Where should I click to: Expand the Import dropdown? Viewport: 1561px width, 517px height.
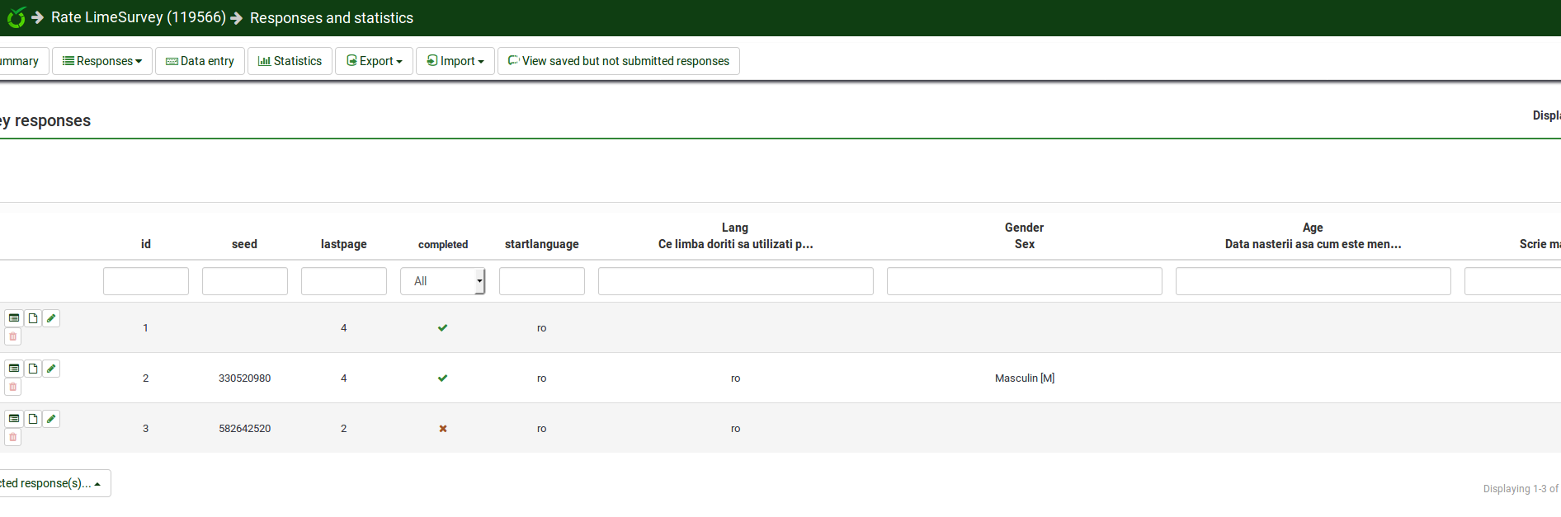pyautogui.click(x=455, y=61)
